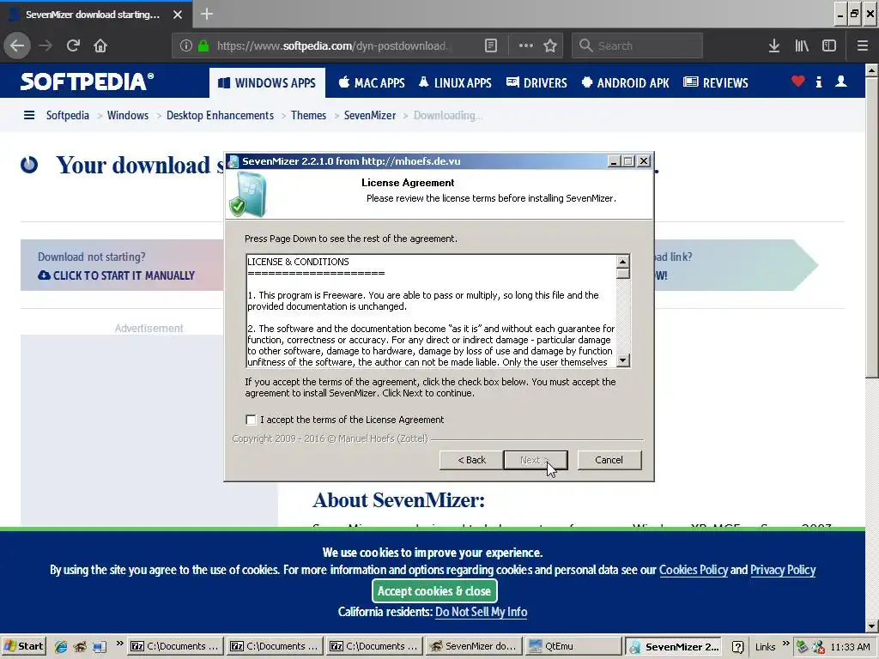879x659 pixels.
Task: Open the Cookies Policy link
Action: [x=694, y=570]
